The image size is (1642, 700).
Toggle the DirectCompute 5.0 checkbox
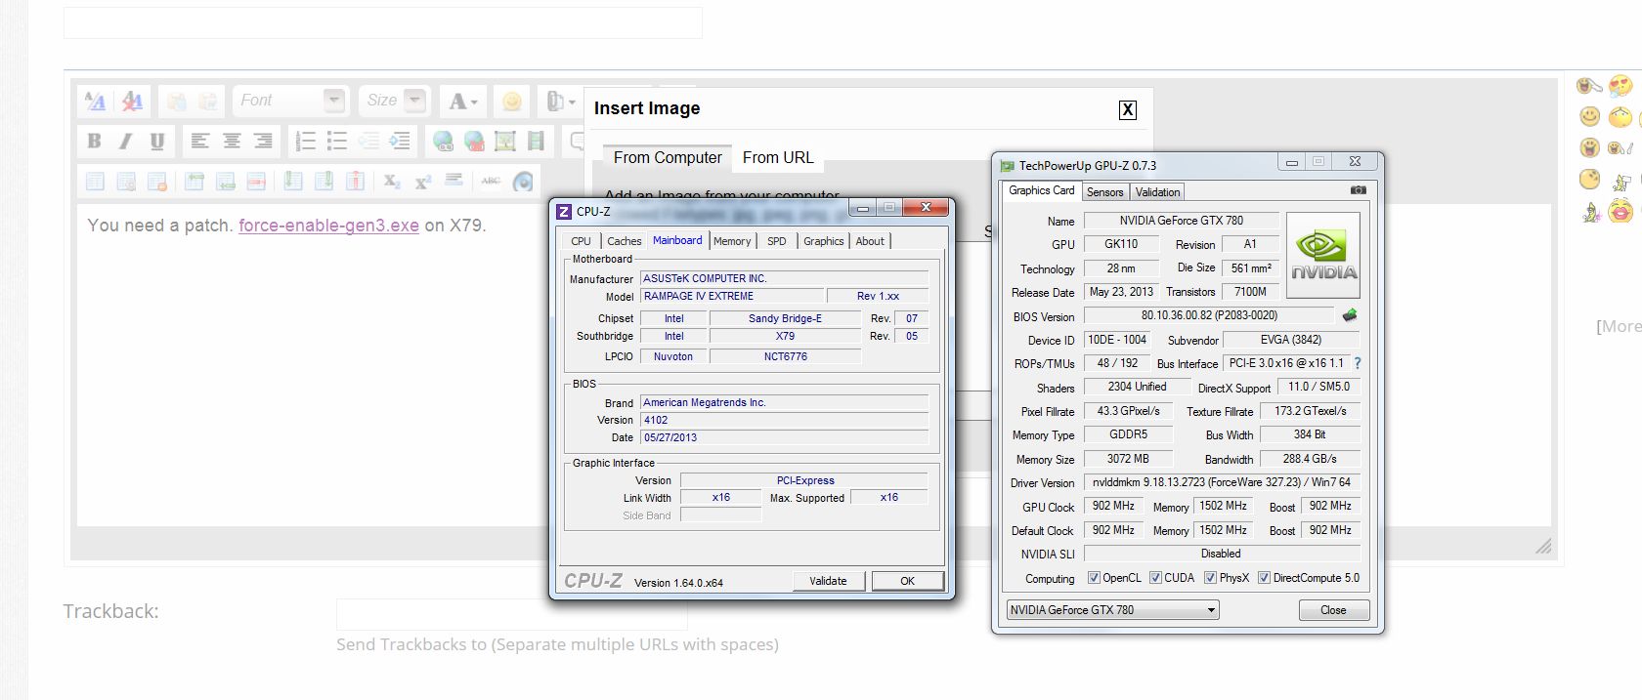tap(1265, 578)
